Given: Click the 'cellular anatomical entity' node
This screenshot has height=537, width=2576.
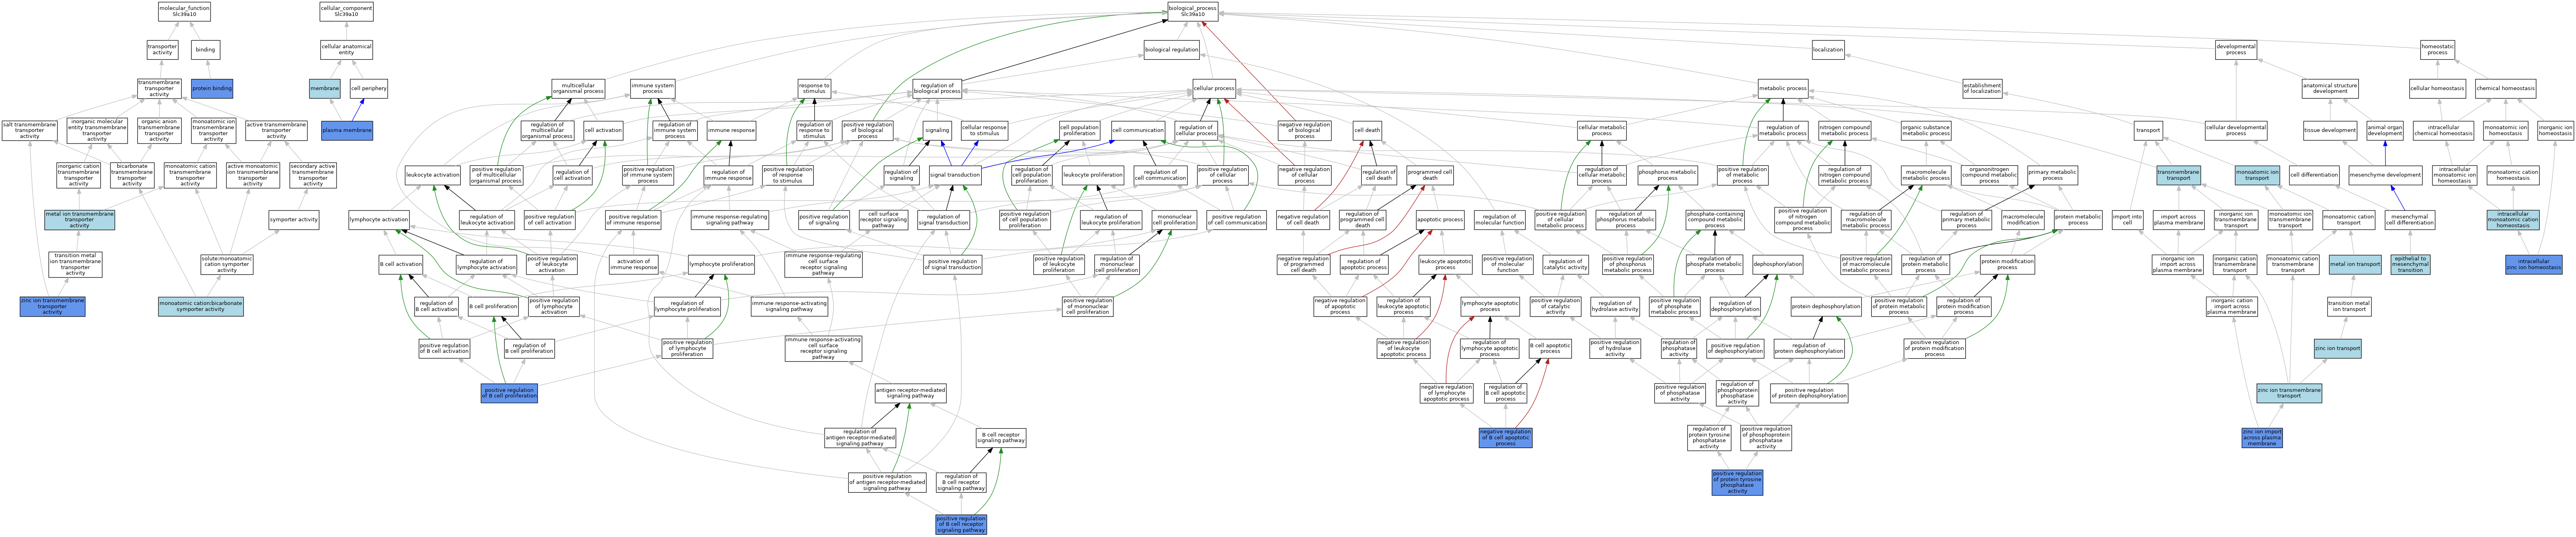Looking at the screenshot, I should click(x=346, y=49).
